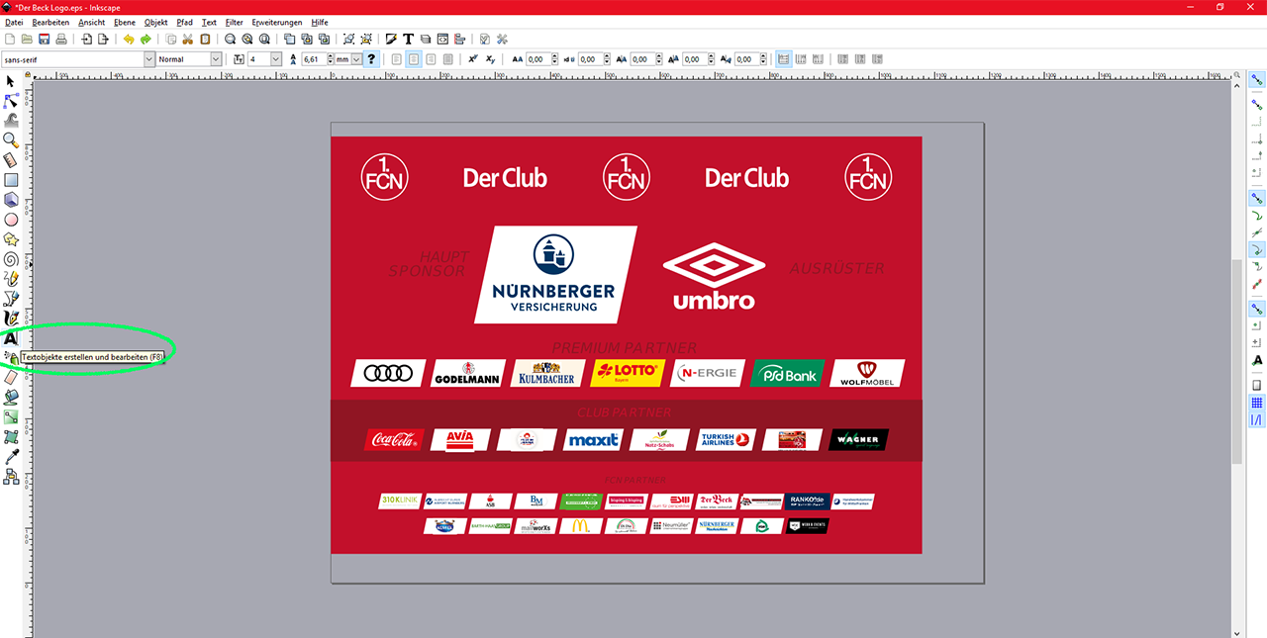Open the mm unit dropdown
Viewport: 1267px width, 638px height.
(x=357, y=59)
